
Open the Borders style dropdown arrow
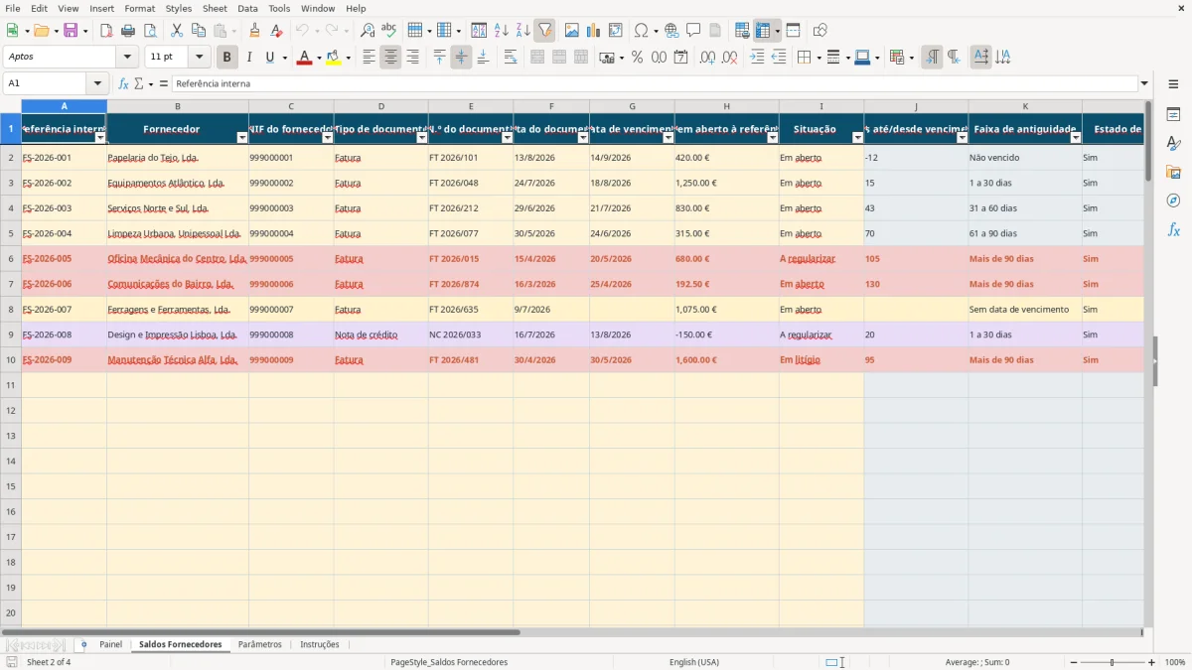click(819, 58)
